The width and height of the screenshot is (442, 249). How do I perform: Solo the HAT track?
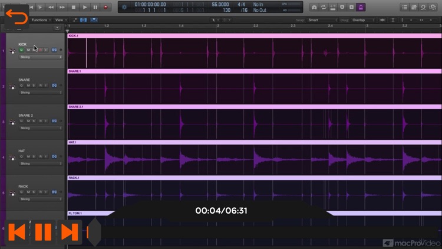tap(34, 157)
